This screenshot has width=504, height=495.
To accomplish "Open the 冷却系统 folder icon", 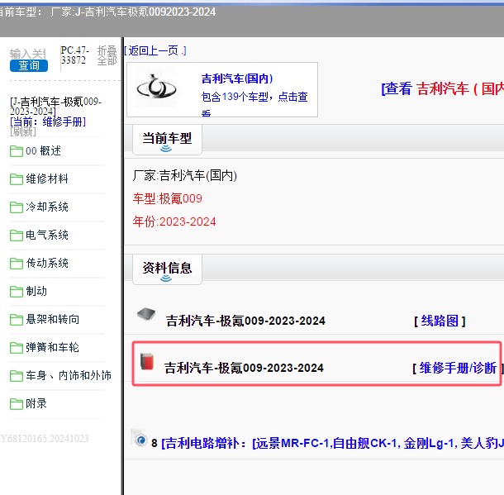I will pyautogui.click(x=16, y=207).
